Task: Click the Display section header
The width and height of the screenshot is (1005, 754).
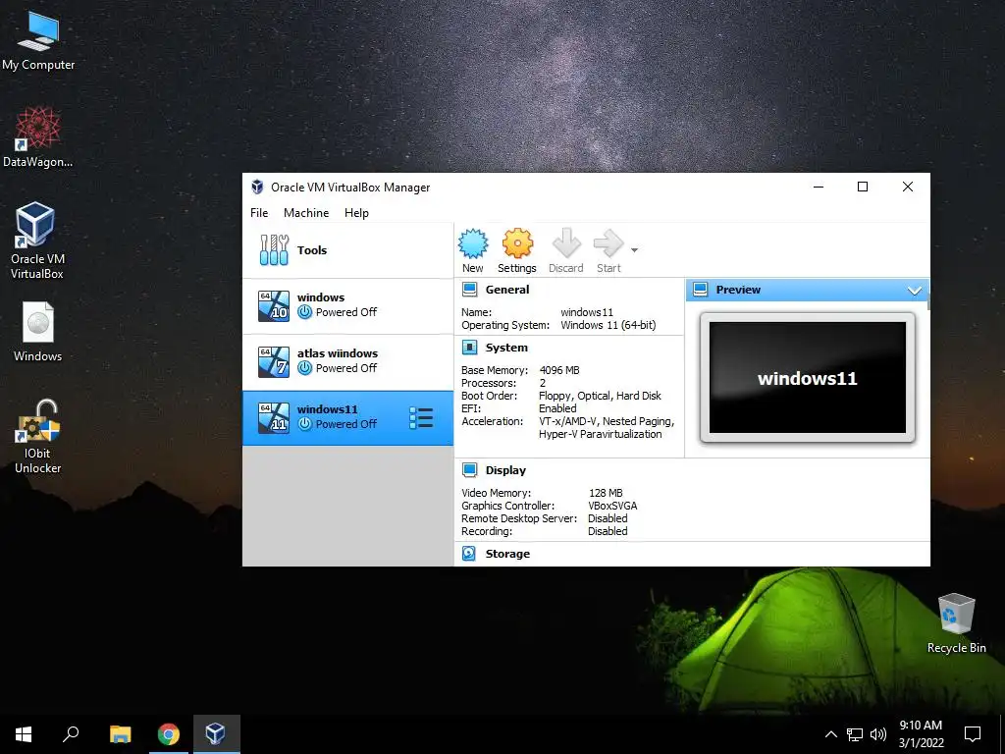Action: [505, 470]
